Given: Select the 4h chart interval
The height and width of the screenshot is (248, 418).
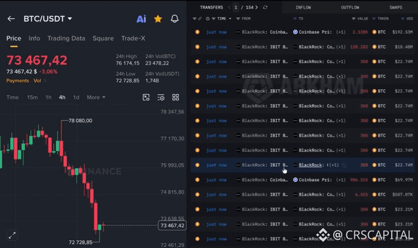Looking at the screenshot, I should tap(62, 97).
